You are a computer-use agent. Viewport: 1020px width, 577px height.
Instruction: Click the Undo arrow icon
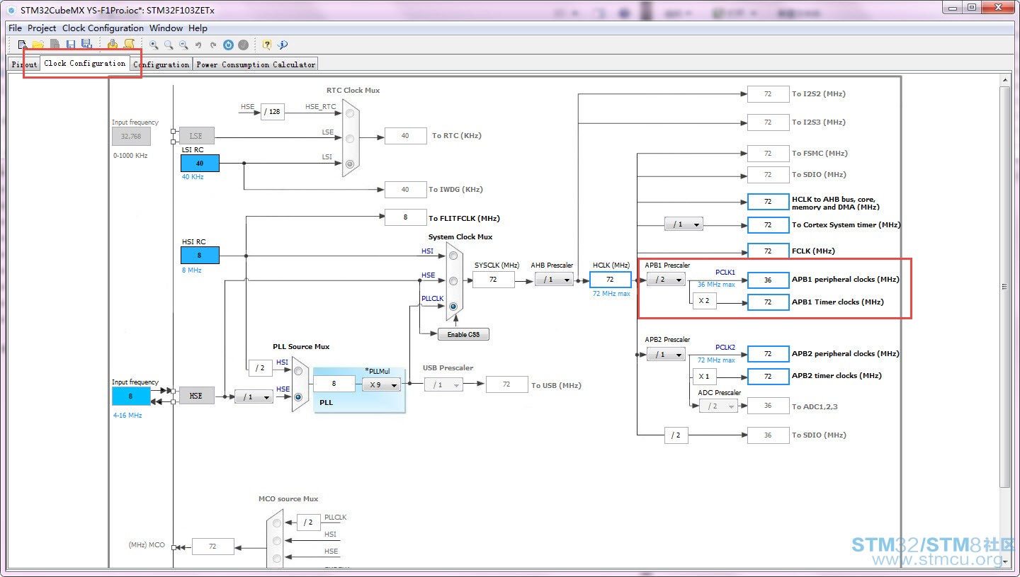coord(198,45)
